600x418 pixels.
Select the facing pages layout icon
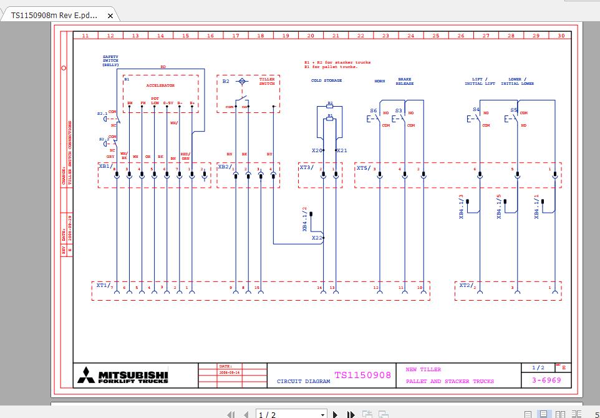559,414
